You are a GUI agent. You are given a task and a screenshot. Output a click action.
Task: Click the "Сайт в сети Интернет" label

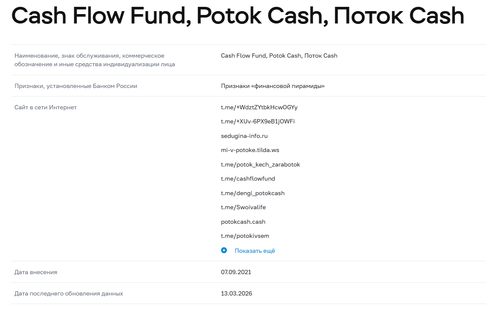[46, 107]
